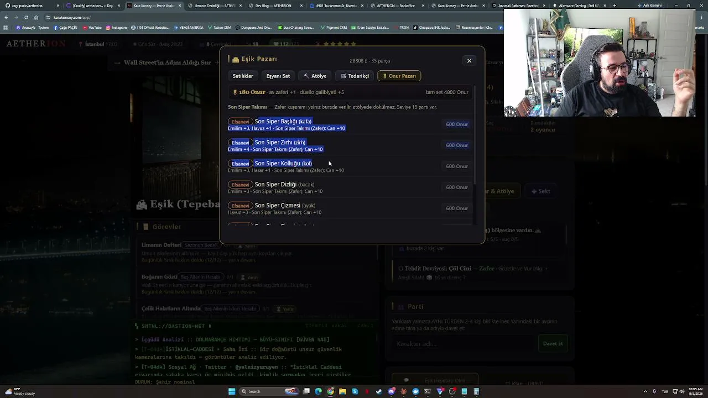
Task: Open the YouTube bookmark
Action: tap(92, 27)
